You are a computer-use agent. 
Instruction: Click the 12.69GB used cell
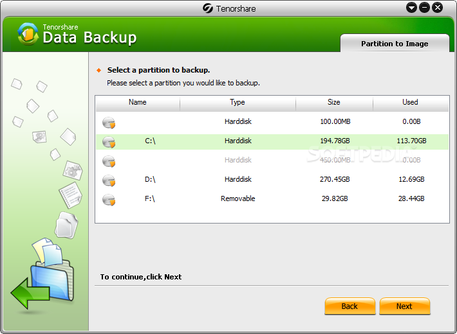(411, 179)
